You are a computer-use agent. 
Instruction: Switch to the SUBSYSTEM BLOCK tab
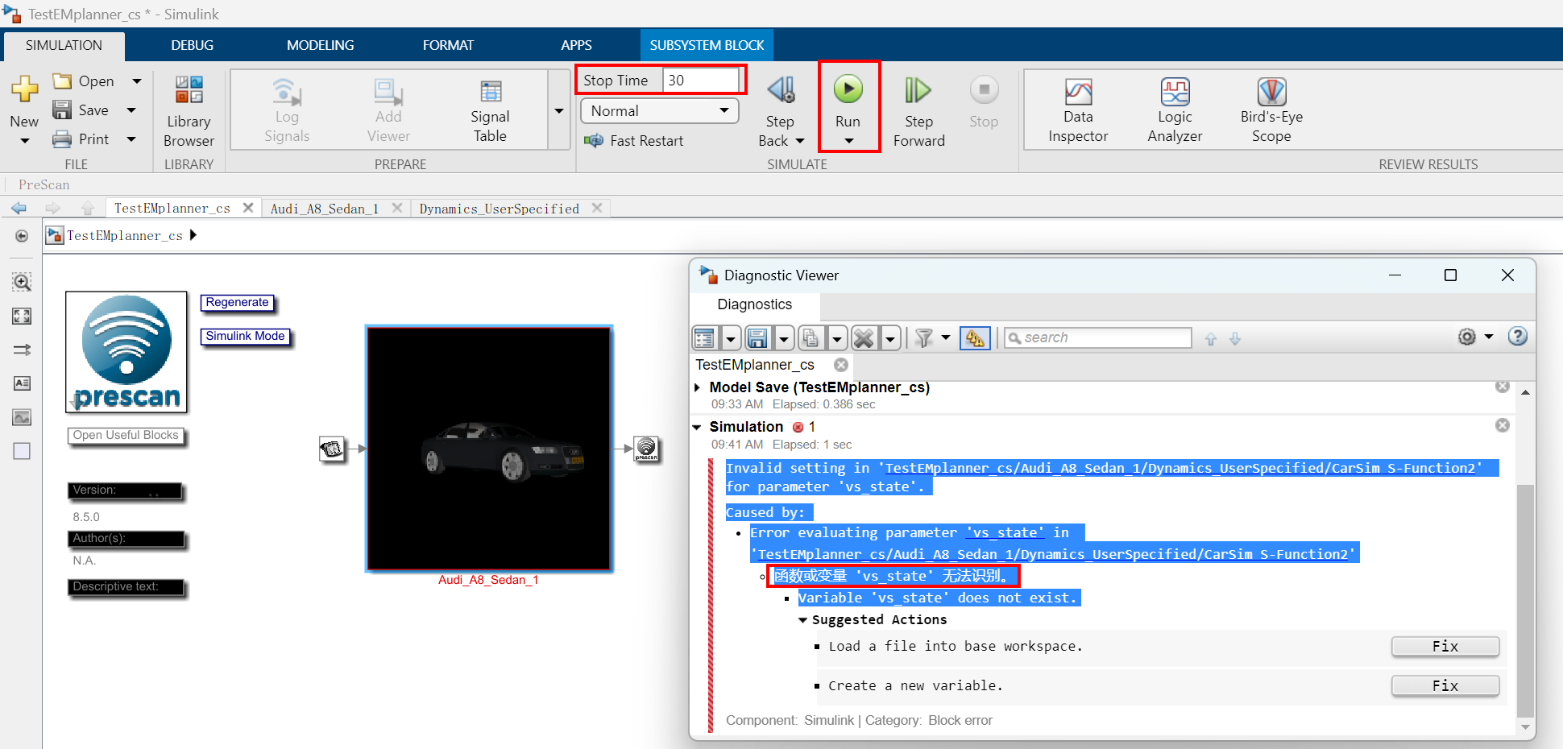coord(707,45)
